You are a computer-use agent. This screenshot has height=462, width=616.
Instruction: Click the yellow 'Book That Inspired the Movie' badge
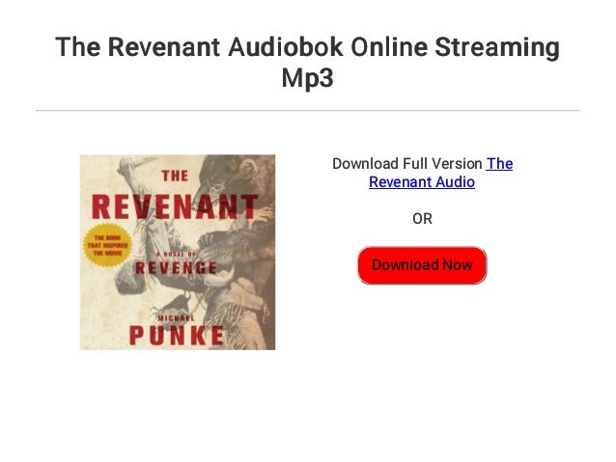click(x=107, y=245)
